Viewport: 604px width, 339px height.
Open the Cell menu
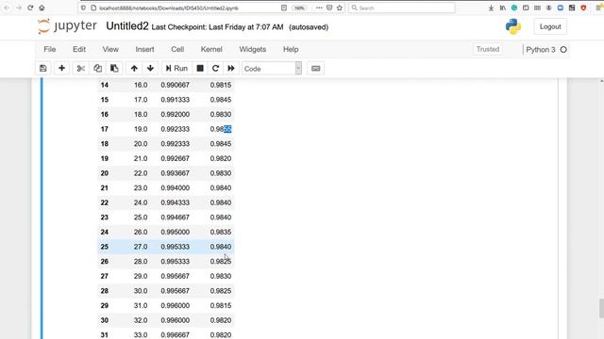pyautogui.click(x=177, y=49)
